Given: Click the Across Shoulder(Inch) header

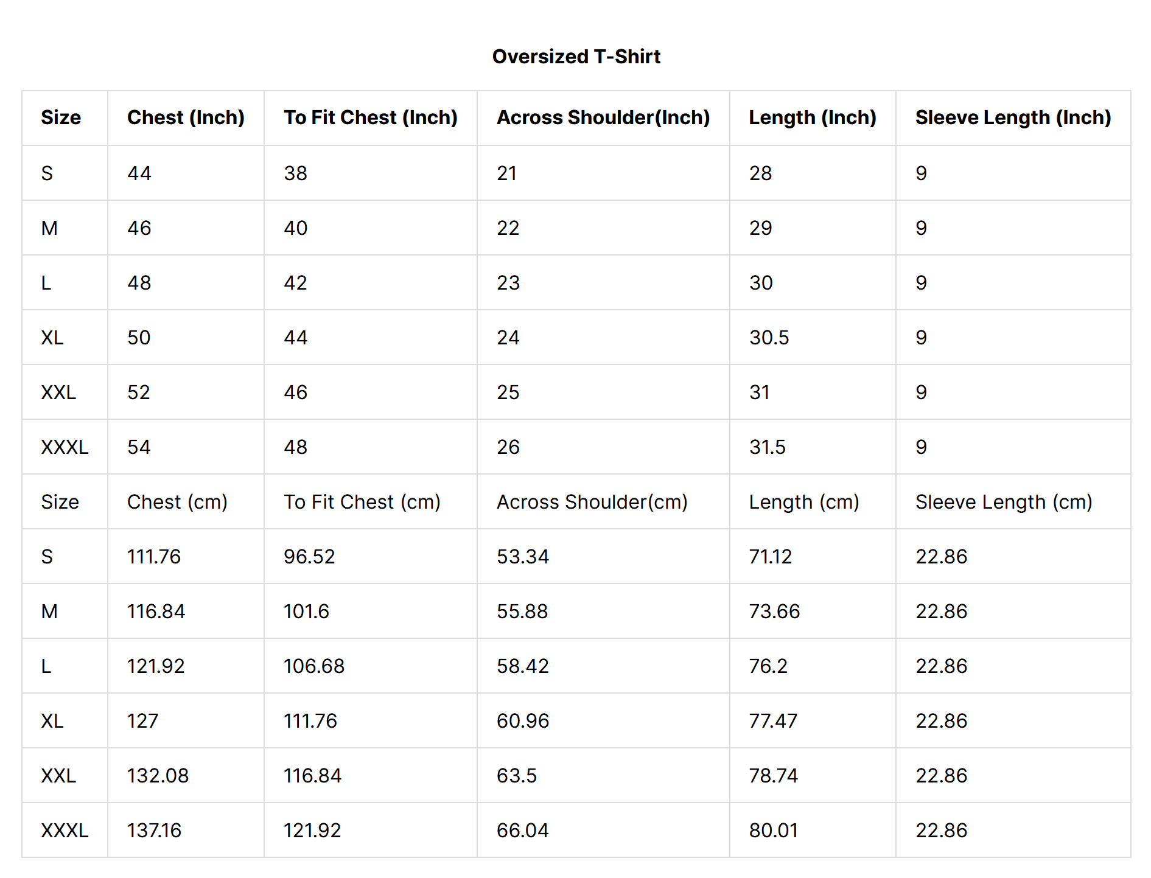Looking at the screenshot, I should 603,117.
